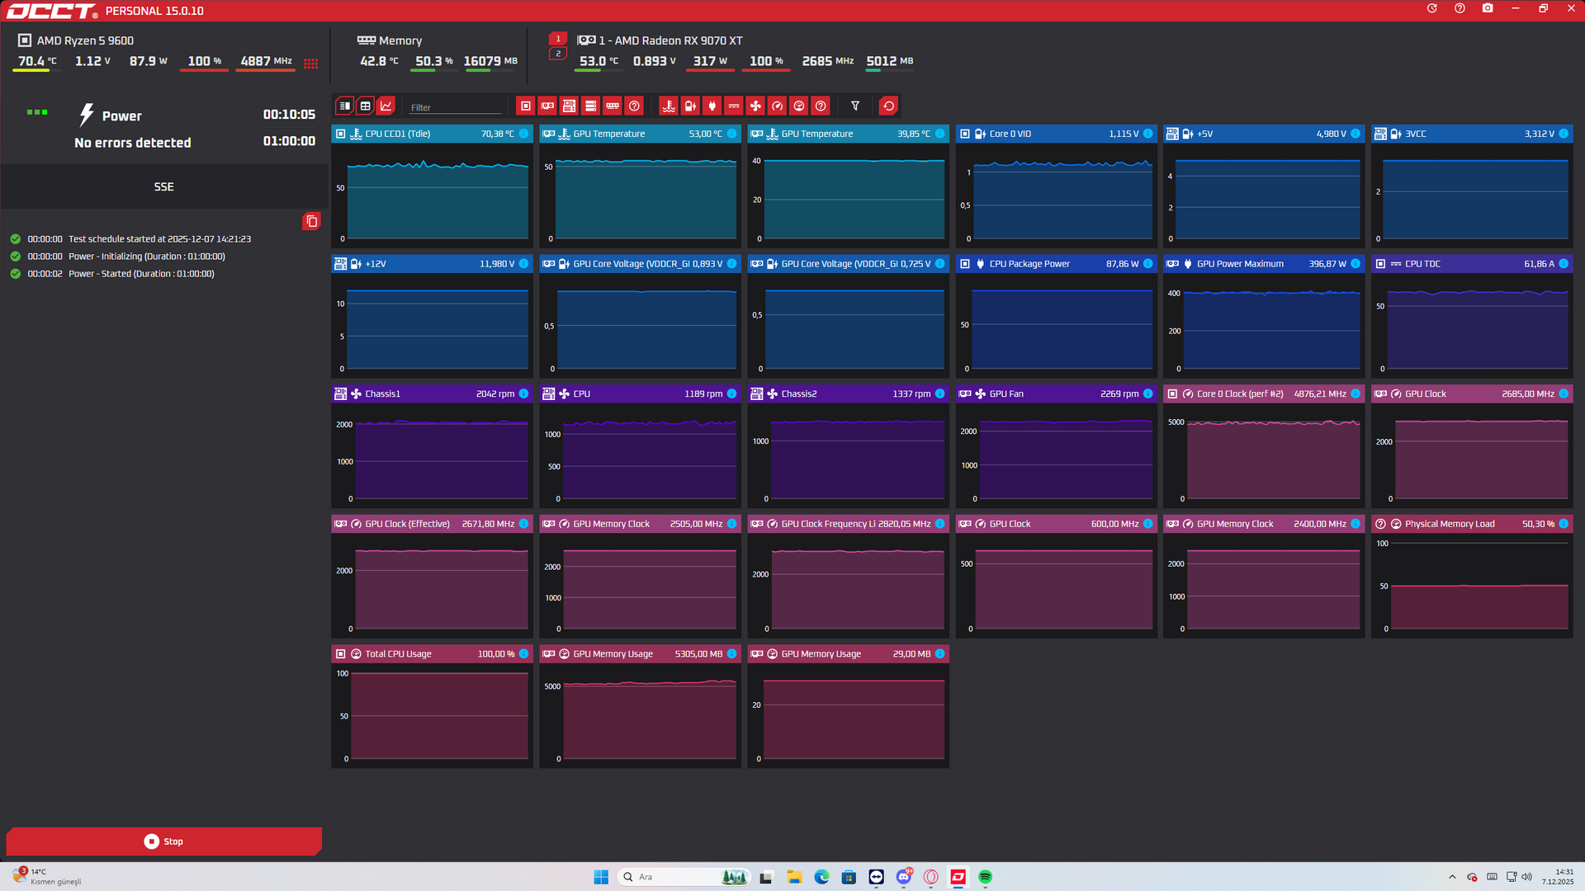Viewport: 1585px width, 891px height.
Task: Select GPU number 2 selector
Action: (x=557, y=54)
